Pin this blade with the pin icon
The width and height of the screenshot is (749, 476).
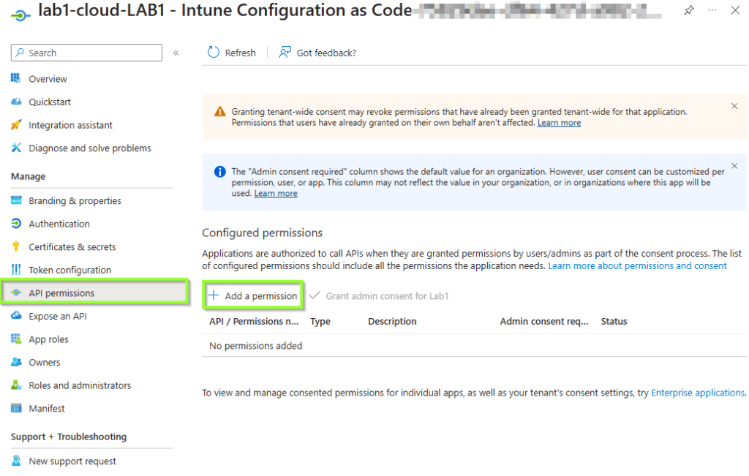click(689, 11)
